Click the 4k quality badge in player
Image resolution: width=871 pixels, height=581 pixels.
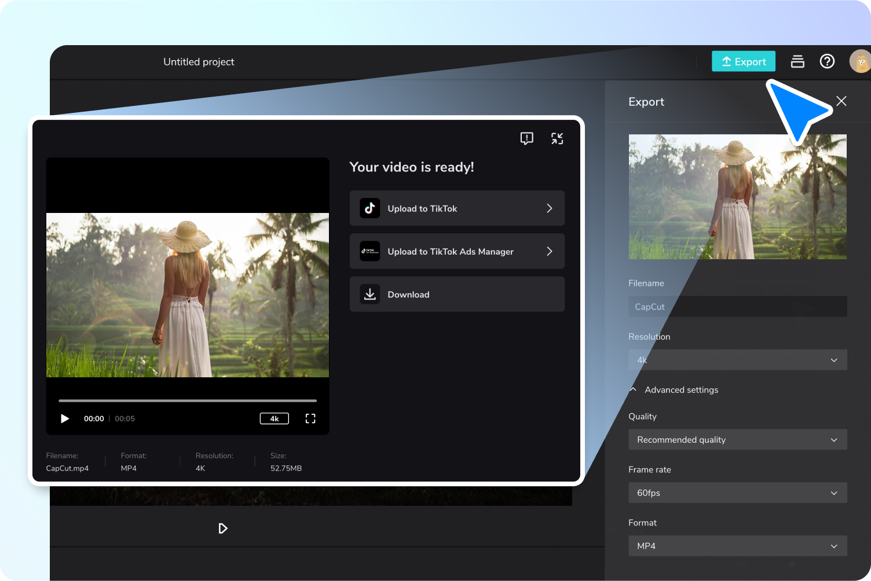pyautogui.click(x=275, y=418)
